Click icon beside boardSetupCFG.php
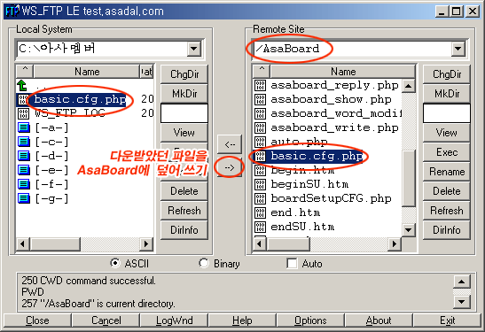Screen dimensions: 485x332 [260, 198]
